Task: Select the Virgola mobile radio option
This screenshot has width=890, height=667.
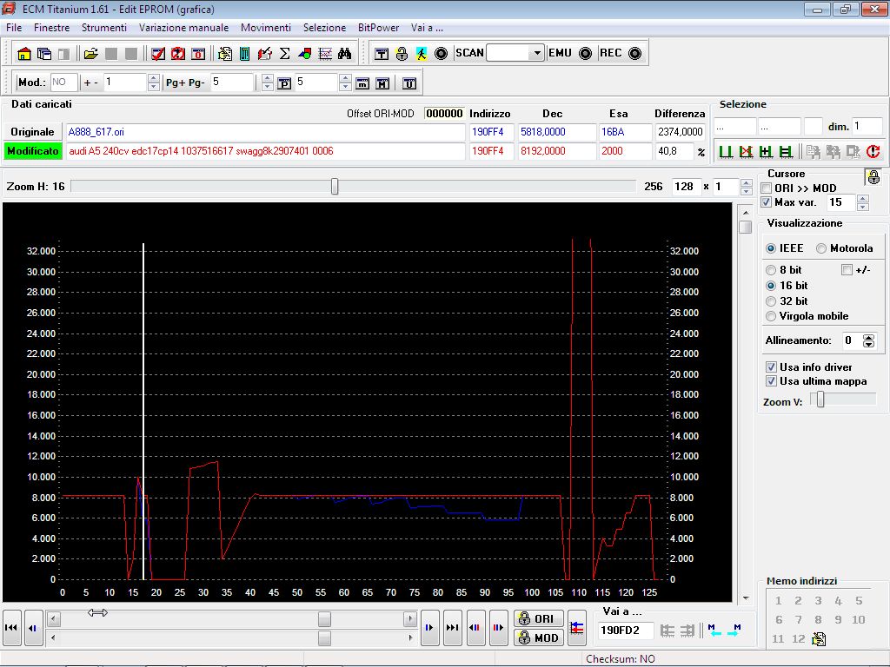Action: click(x=771, y=316)
